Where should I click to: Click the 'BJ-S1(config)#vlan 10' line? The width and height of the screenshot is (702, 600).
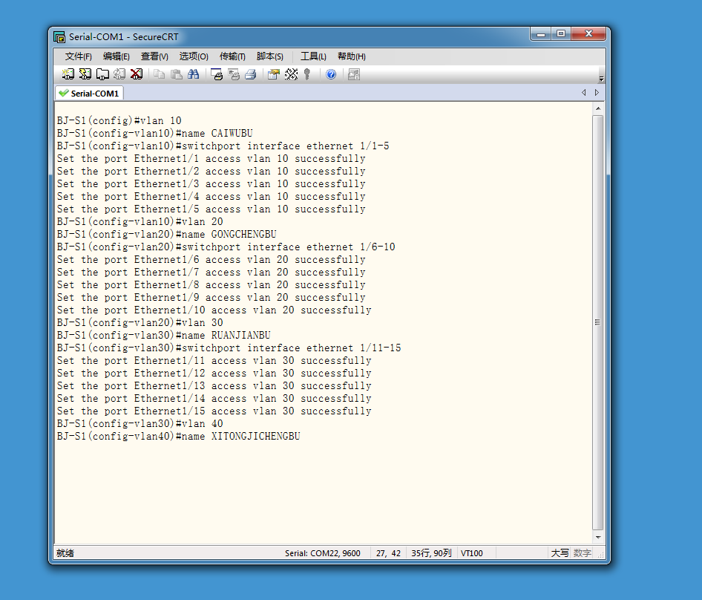(119, 120)
